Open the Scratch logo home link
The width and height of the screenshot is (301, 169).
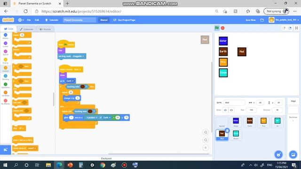(x=8, y=20)
